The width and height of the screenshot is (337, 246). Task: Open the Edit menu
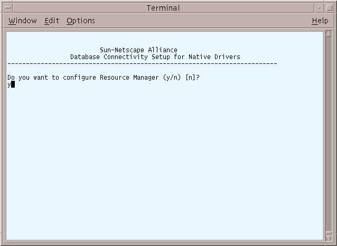52,21
